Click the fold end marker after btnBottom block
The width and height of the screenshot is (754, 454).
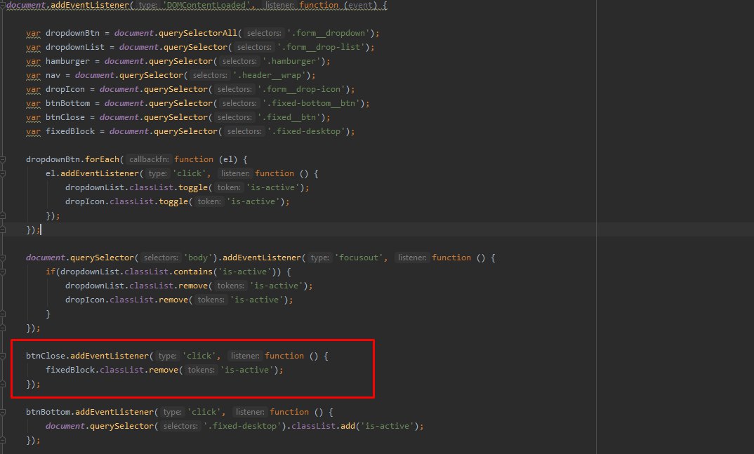[2, 440]
